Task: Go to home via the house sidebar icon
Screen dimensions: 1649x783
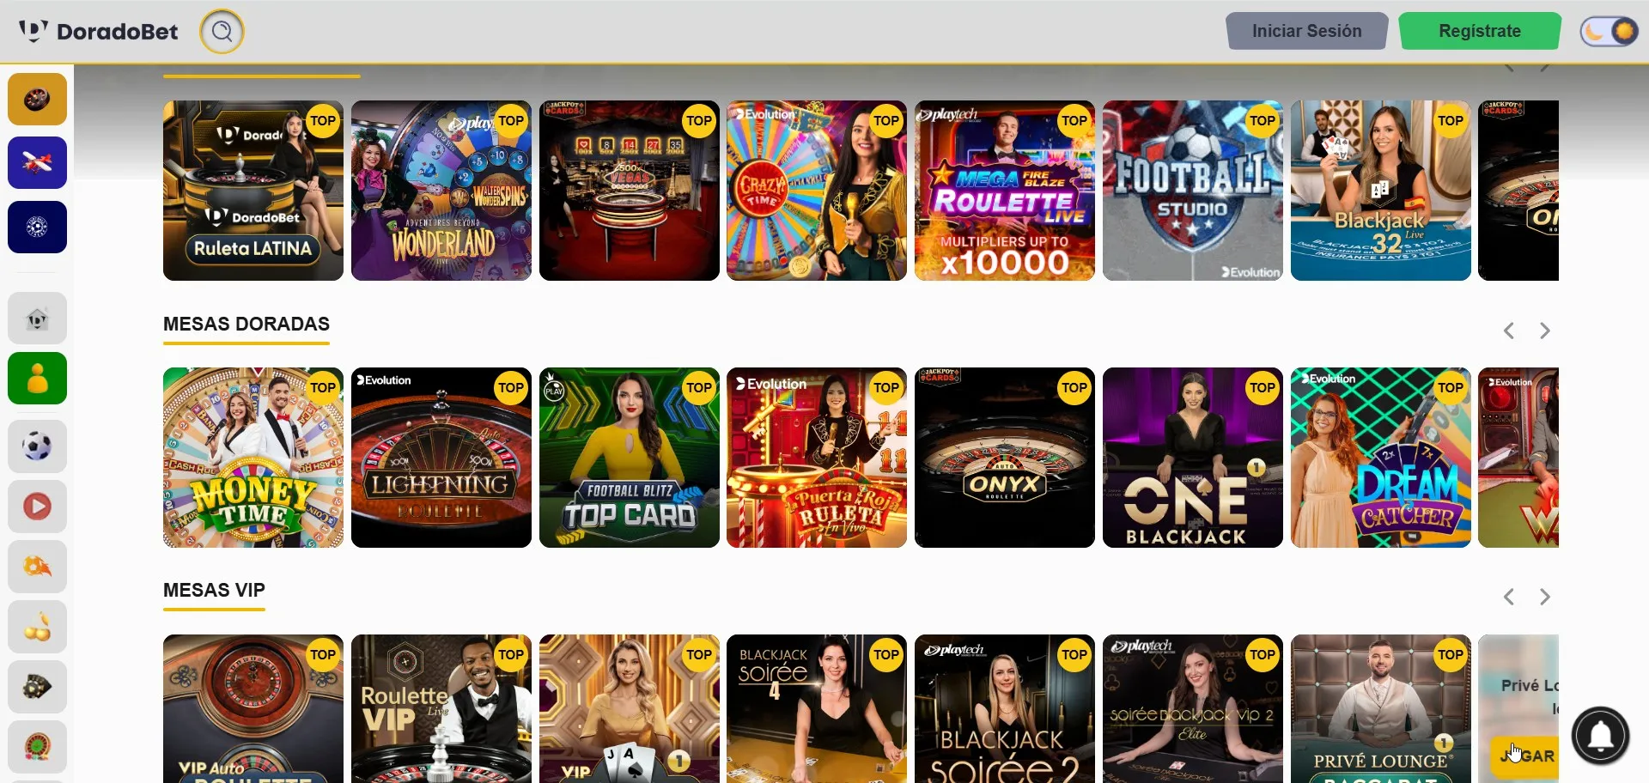Action: click(x=37, y=319)
